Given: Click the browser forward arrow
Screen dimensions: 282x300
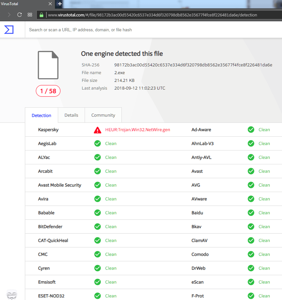Looking at the screenshot, I should pyautogui.click(x=9, y=15).
